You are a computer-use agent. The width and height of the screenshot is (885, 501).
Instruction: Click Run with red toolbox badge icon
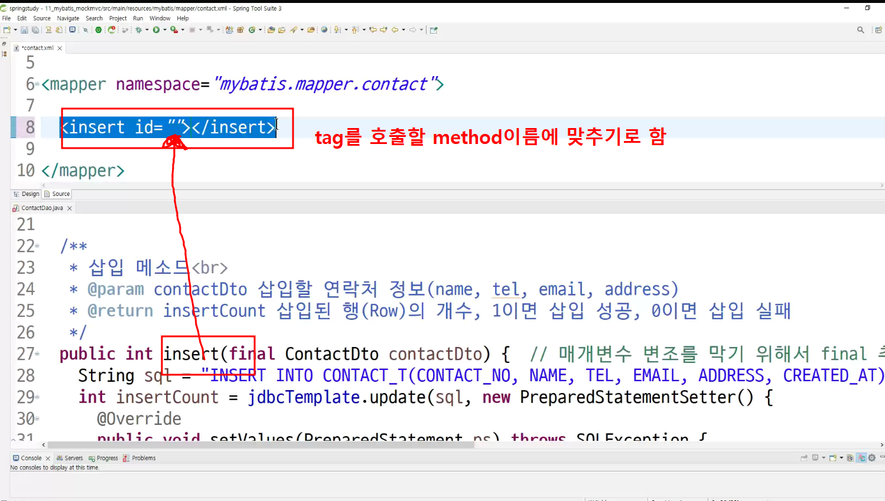[x=174, y=30]
